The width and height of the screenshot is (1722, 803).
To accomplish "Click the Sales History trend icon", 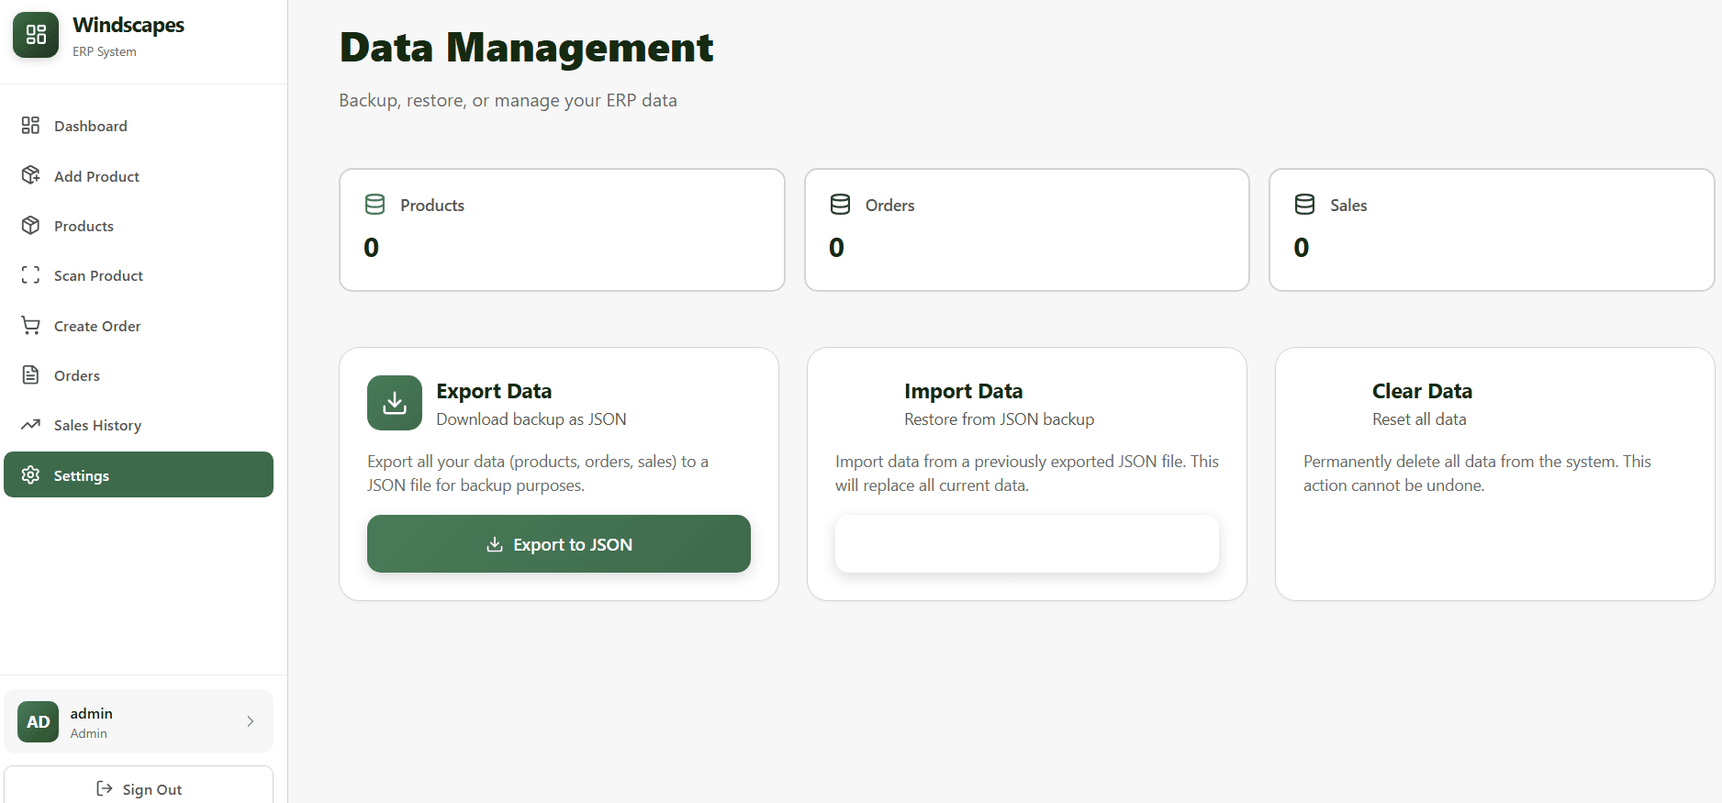I will pyautogui.click(x=30, y=425).
